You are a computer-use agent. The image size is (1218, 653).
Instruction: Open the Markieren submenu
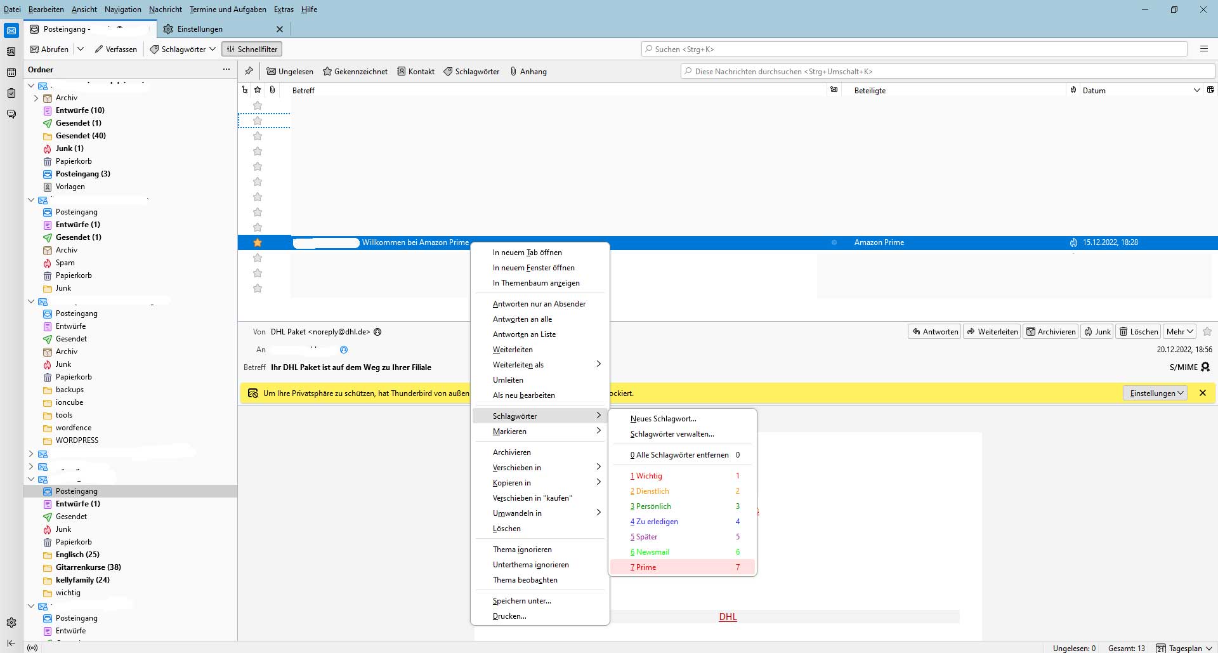[x=540, y=431]
